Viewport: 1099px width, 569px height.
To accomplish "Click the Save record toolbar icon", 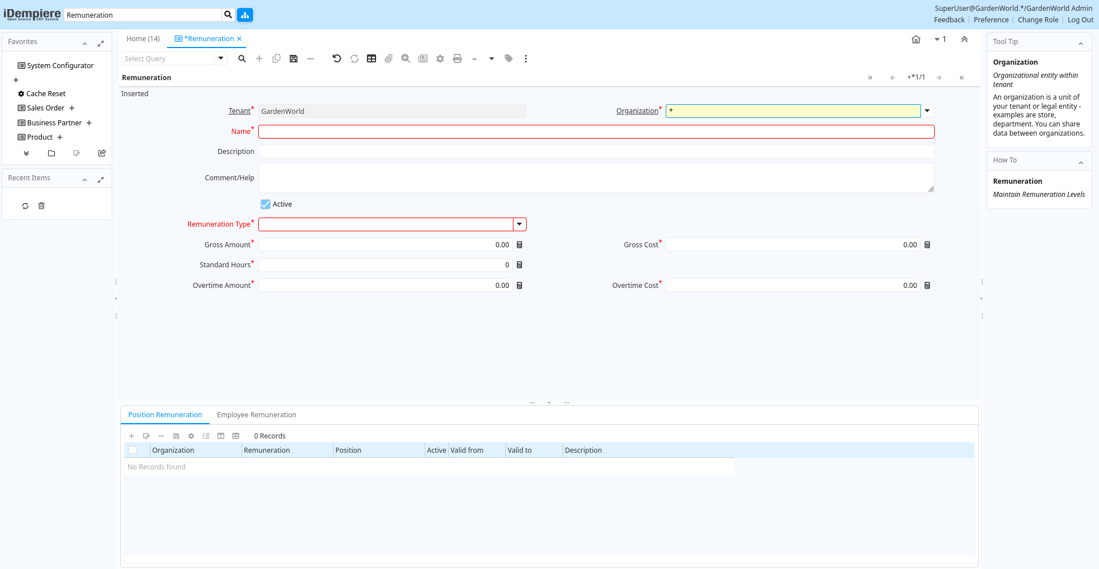I will point(294,58).
